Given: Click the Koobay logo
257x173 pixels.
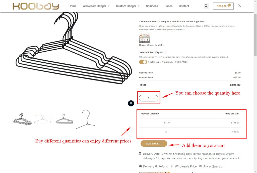Looking at the screenshot, I should tap(36, 6).
